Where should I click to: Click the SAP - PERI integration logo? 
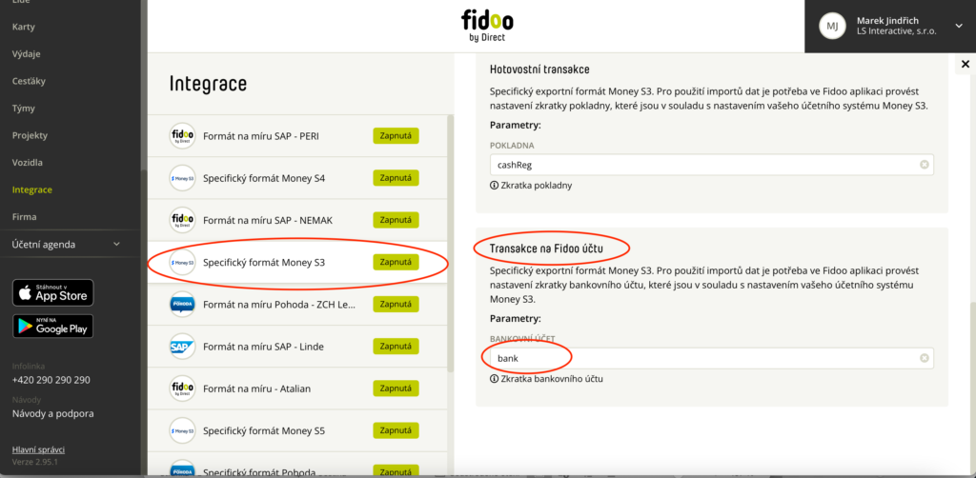[182, 135]
